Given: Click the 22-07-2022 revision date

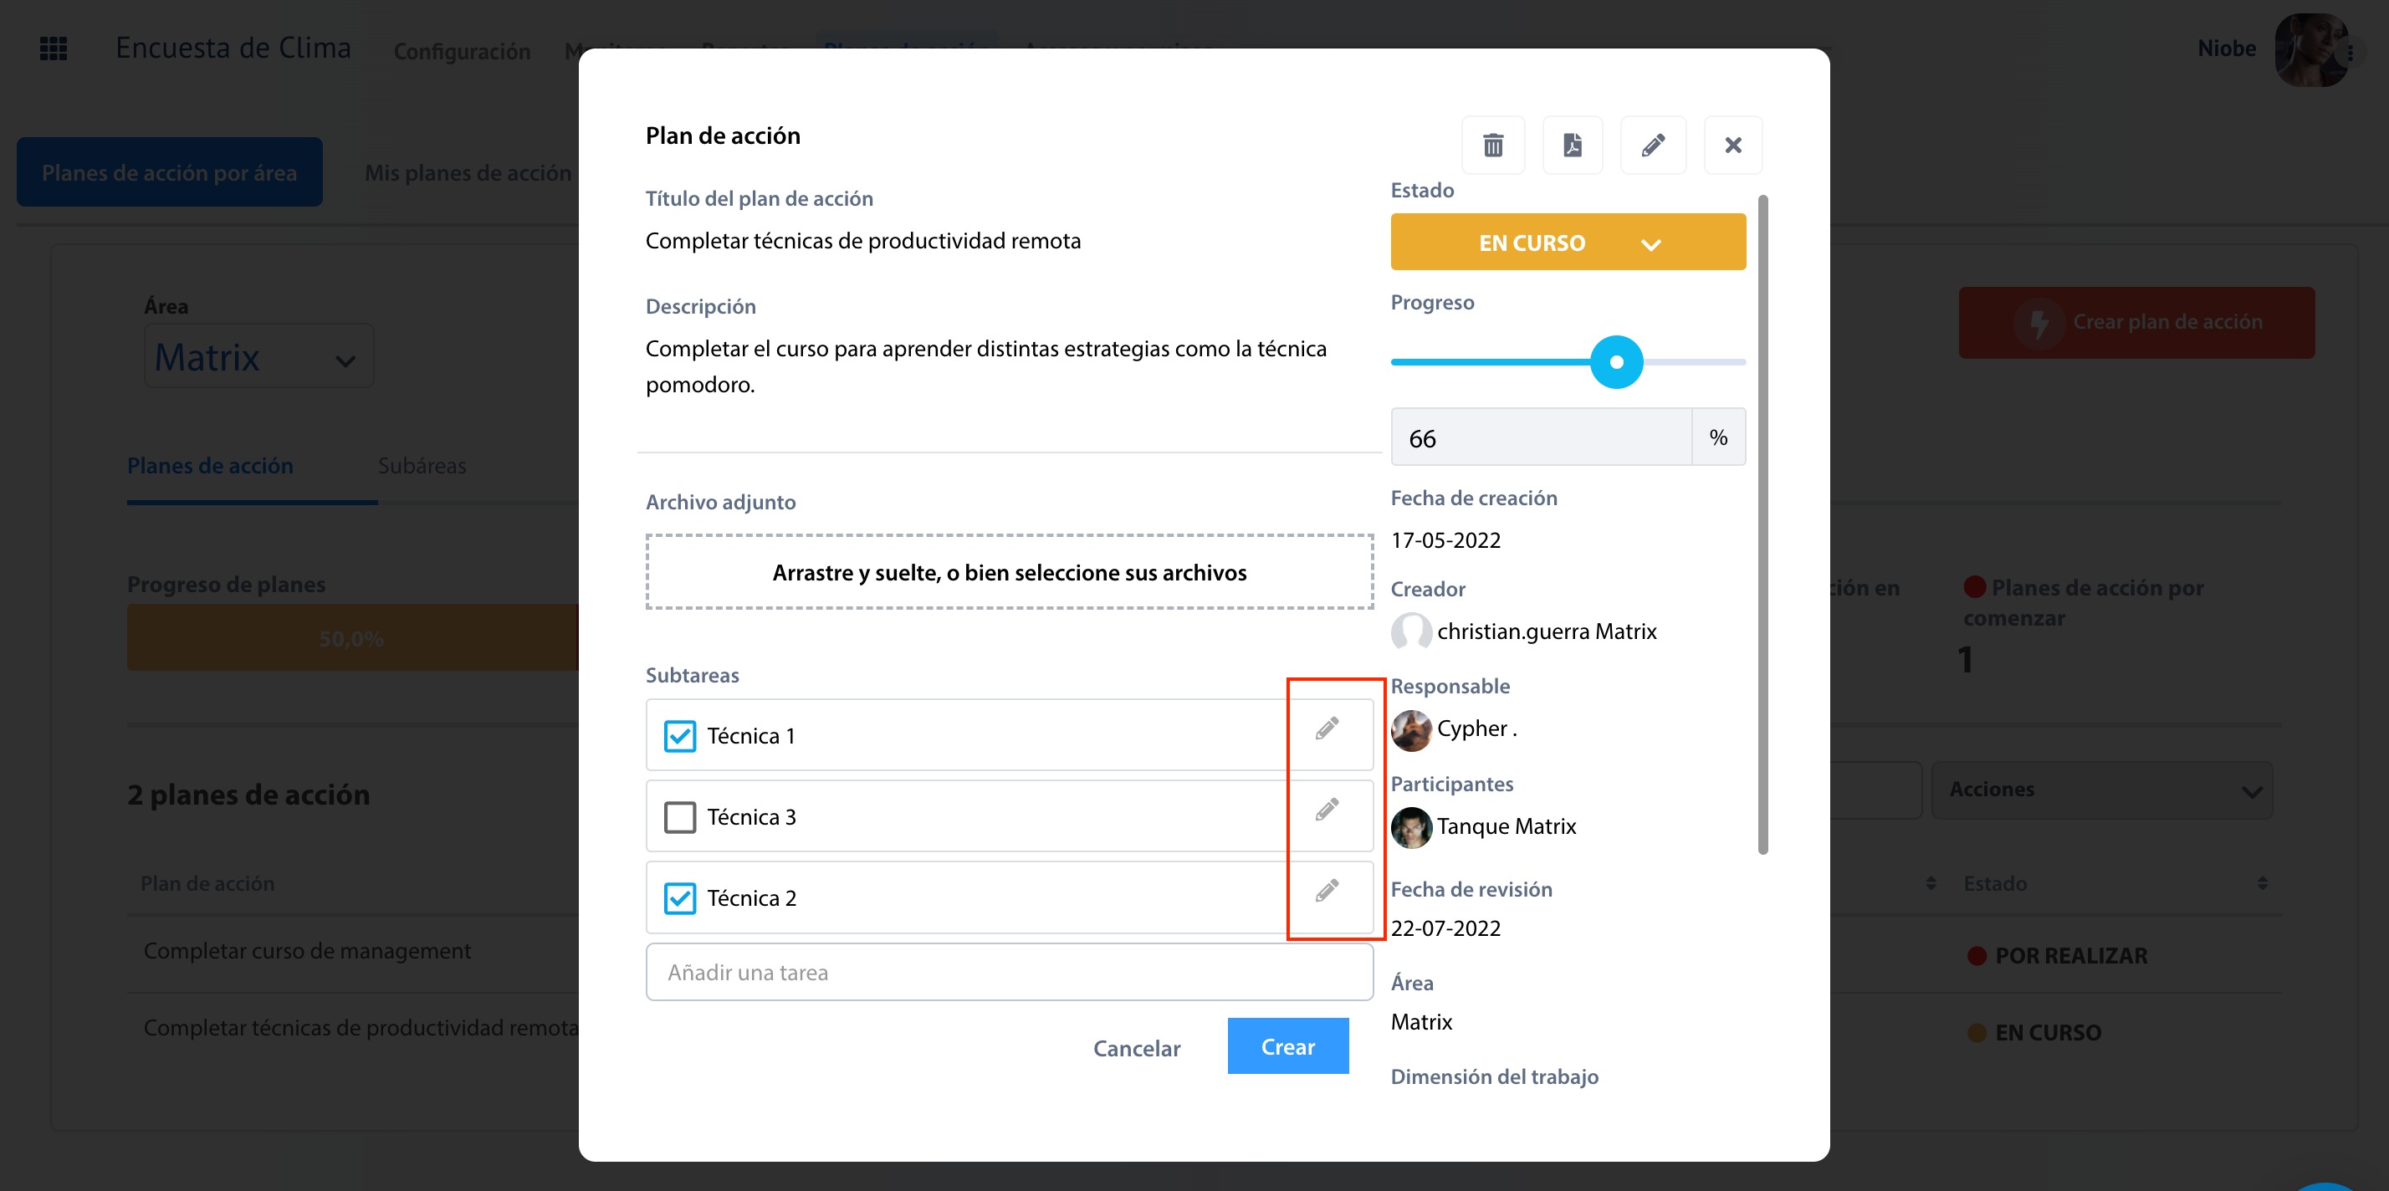Looking at the screenshot, I should tap(1445, 928).
